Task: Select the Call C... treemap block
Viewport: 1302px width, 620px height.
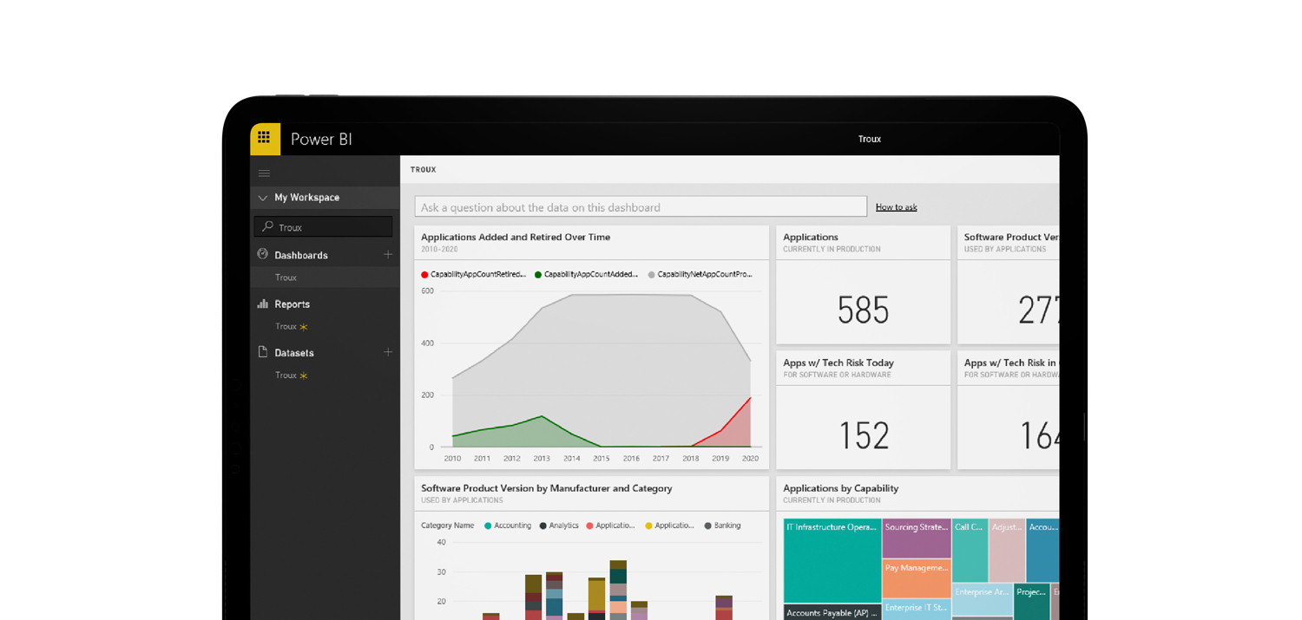Action: point(970,551)
